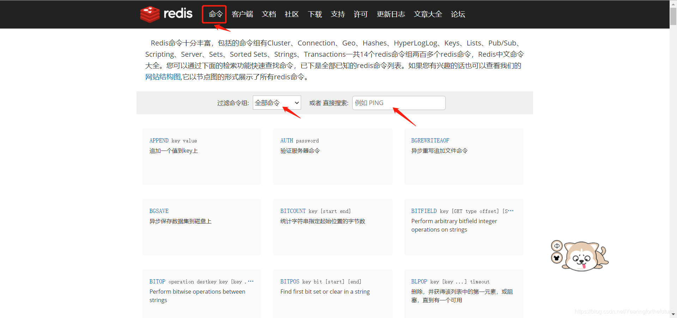Click the 统计字符串指定起始位置的字节数 description

click(x=323, y=221)
